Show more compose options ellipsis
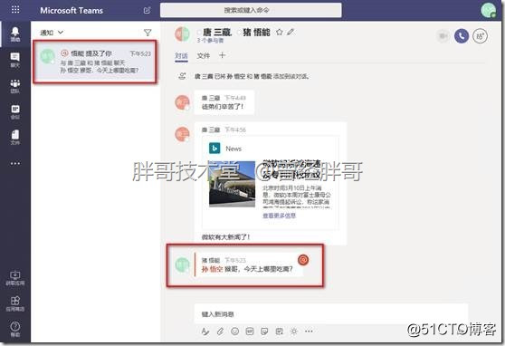The image size is (505, 346). tap(309, 332)
